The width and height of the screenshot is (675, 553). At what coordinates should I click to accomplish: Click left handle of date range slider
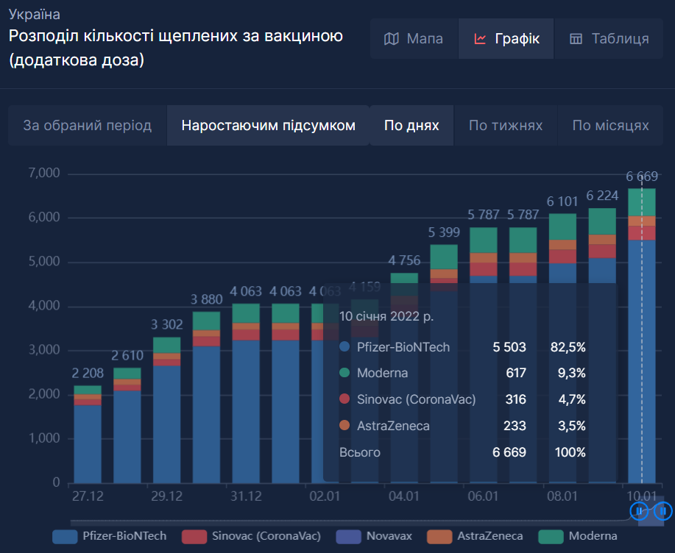click(639, 510)
